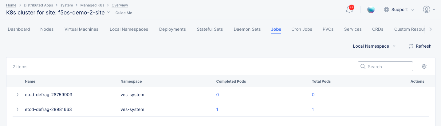Sort table by Name column header
This screenshot has height=126, width=441.
click(30, 81)
